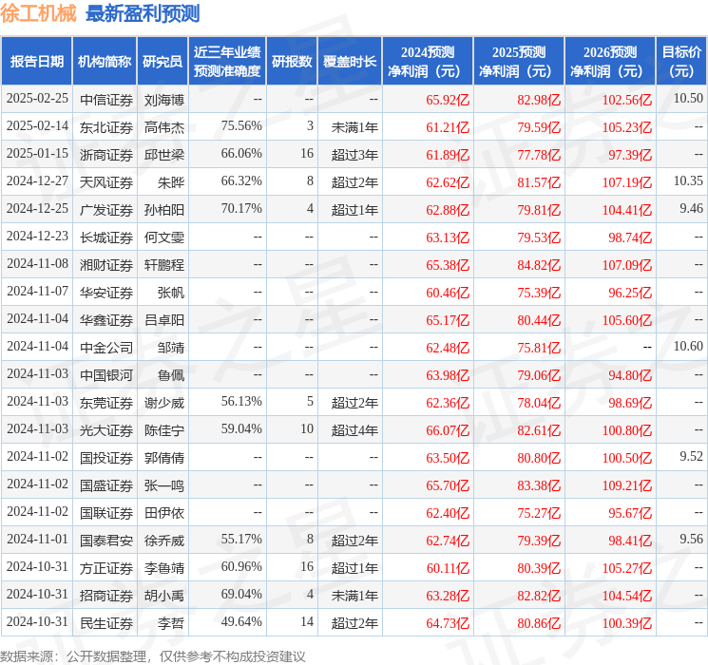This screenshot has width=708, height=665.
Task: Select the 研究员 column header
Action: pyautogui.click(x=163, y=62)
